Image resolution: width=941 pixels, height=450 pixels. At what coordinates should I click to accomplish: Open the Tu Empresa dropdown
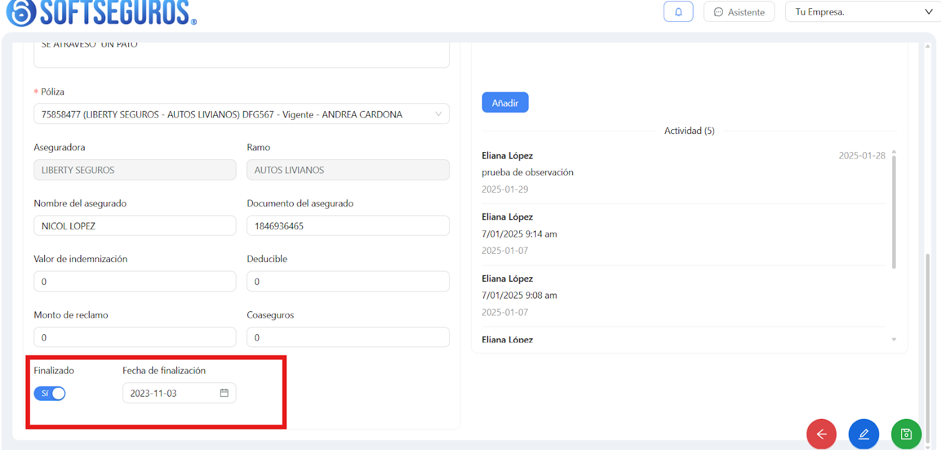[x=863, y=12]
